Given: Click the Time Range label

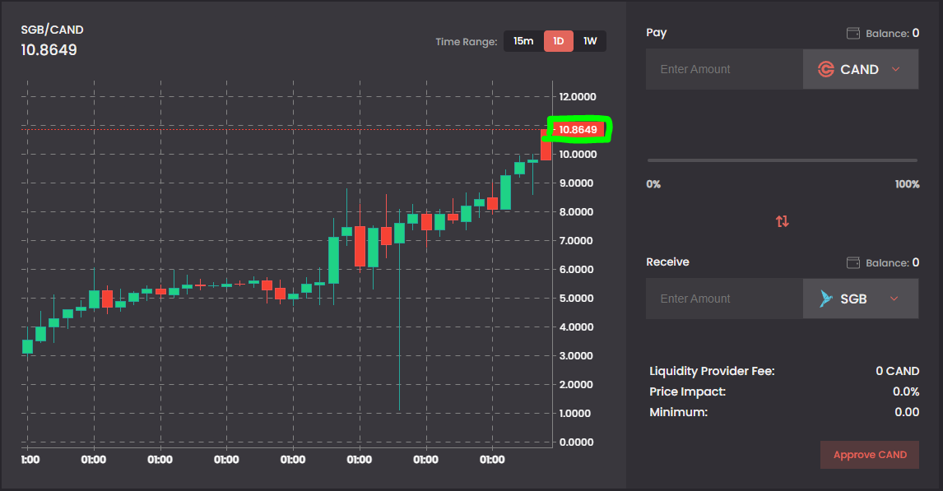Looking at the screenshot, I should click(x=466, y=41).
